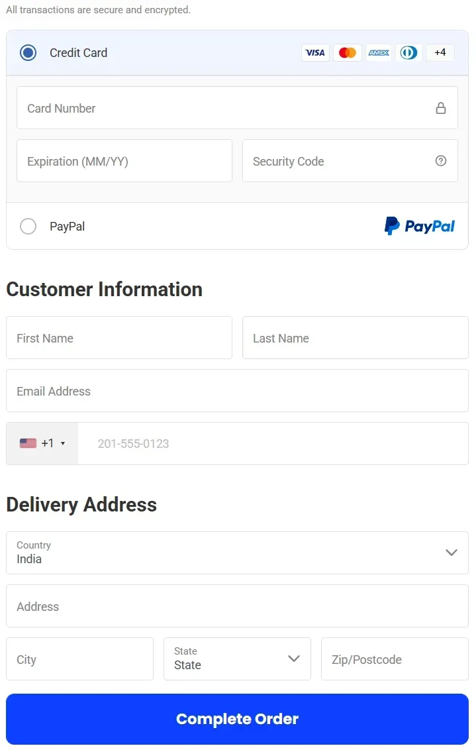Click the Complete Order button
The height and width of the screenshot is (750, 476).
coord(237,719)
